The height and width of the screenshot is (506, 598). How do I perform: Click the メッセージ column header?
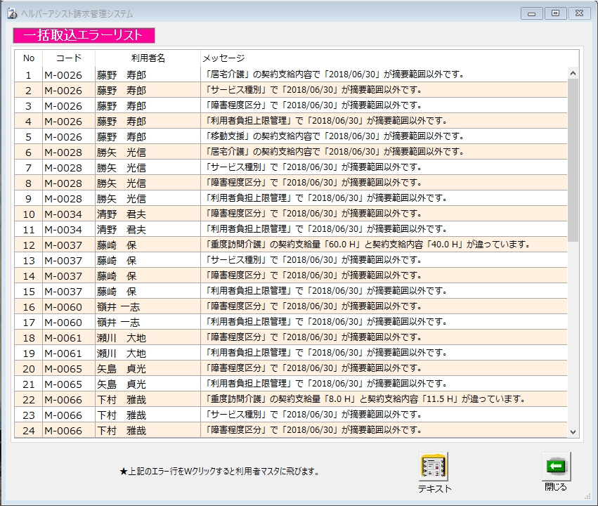pos(223,58)
